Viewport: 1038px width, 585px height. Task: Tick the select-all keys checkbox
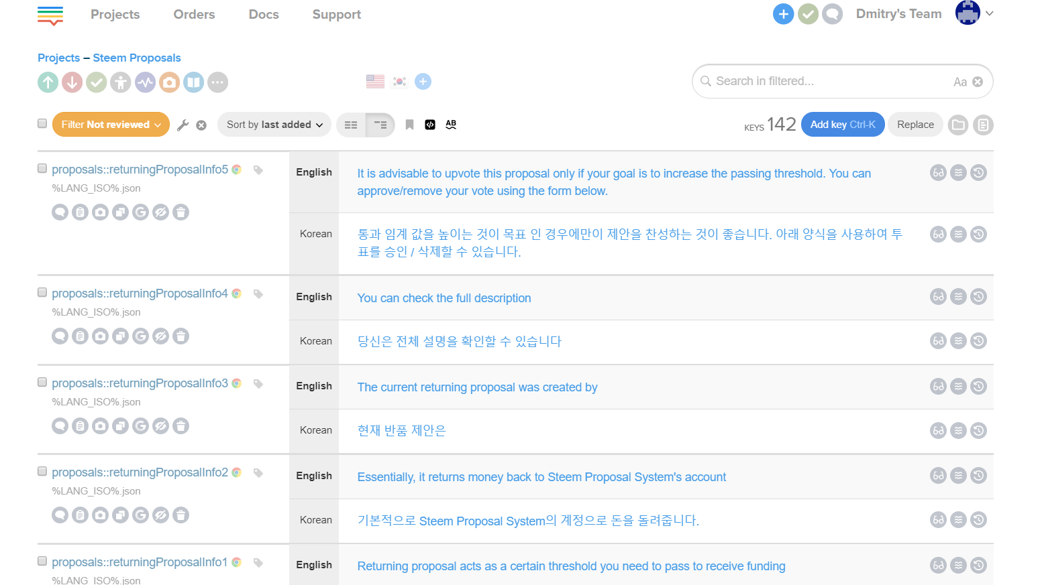pyautogui.click(x=42, y=123)
